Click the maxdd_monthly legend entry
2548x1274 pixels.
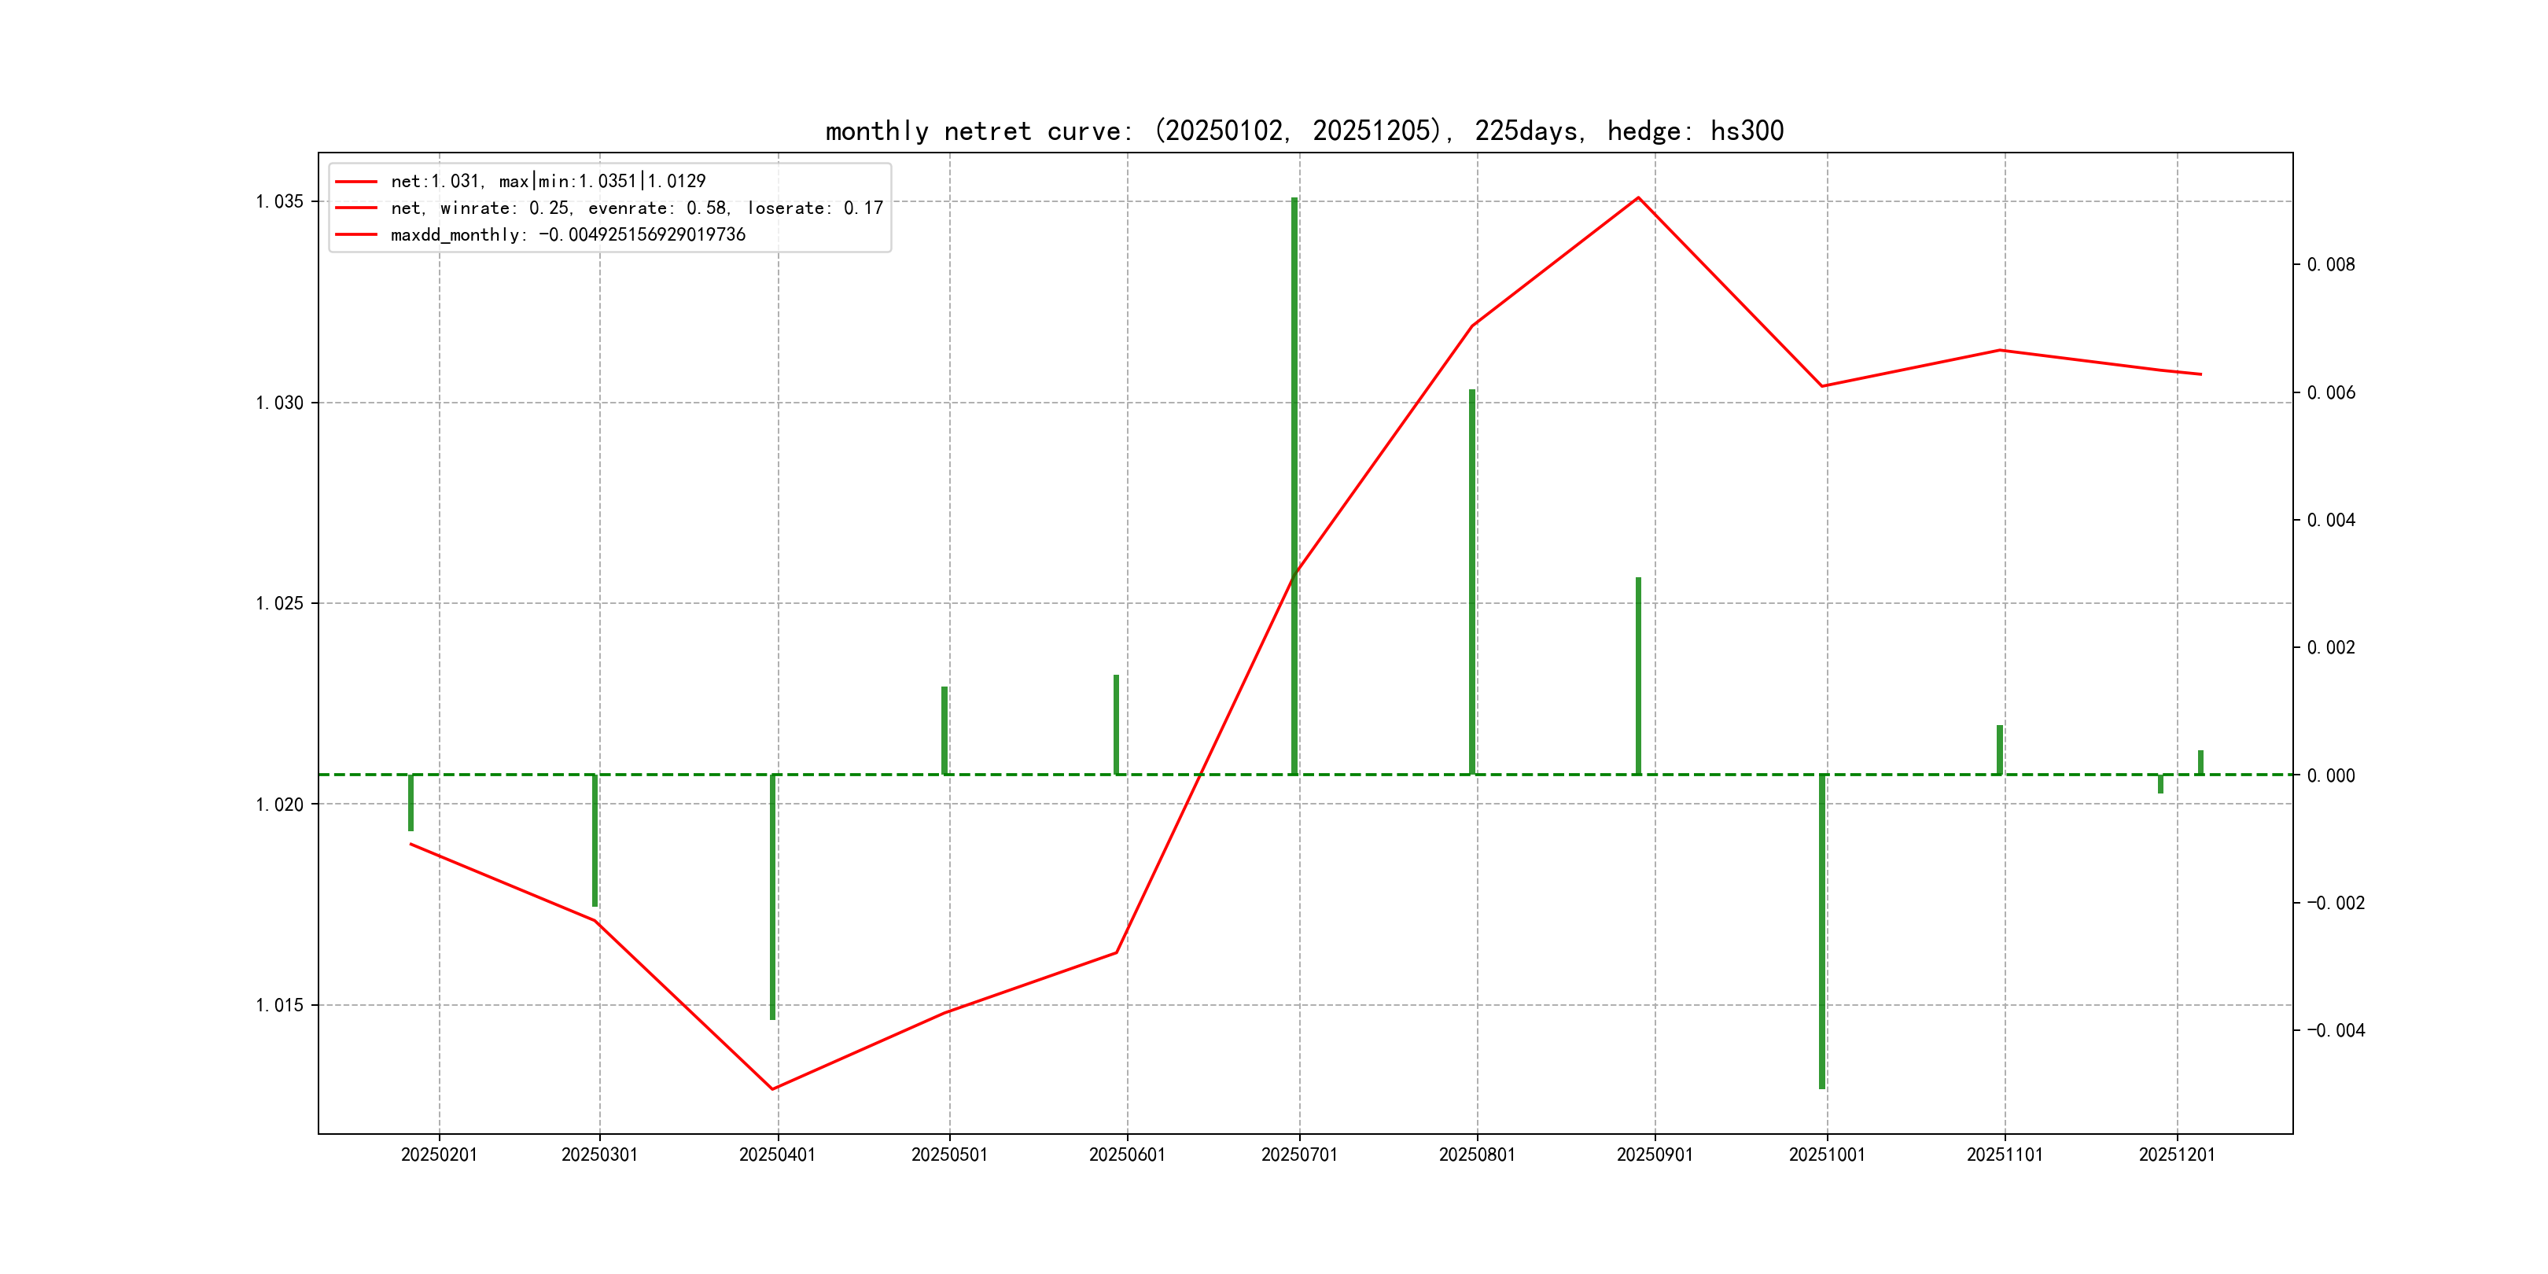click(568, 234)
